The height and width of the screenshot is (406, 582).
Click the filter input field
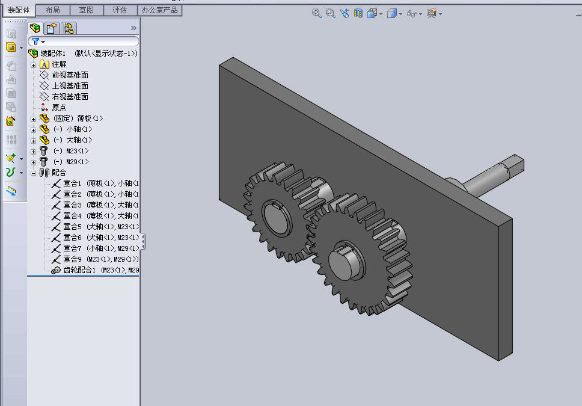84,42
